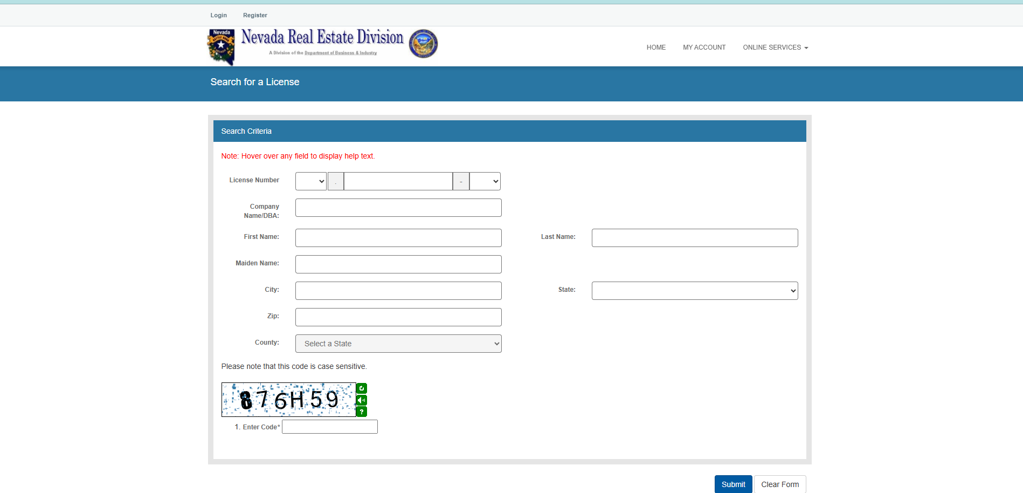This screenshot has width=1023, height=493.
Task: Open the State dropdown
Action: (x=695, y=291)
